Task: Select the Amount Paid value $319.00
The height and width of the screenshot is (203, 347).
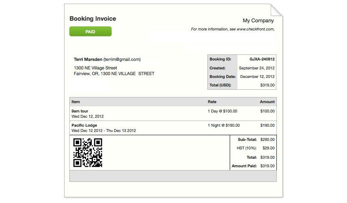Action: tap(267, 166)
